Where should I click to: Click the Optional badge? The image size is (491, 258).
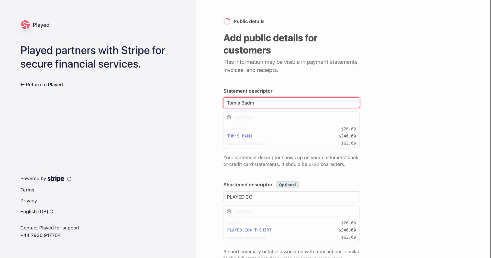tap(287, 185)
